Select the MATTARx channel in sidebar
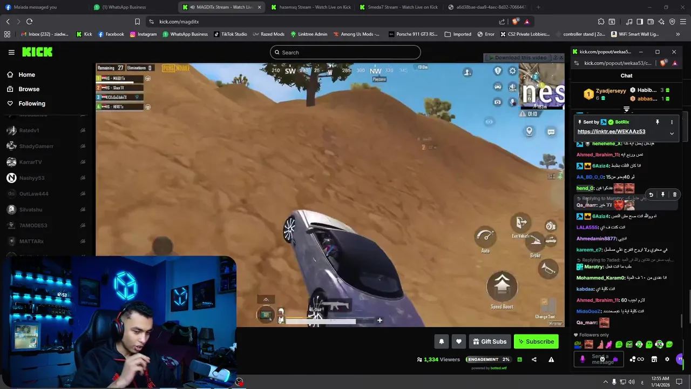This screenshot has width=691, height=389. pos(31,241)
